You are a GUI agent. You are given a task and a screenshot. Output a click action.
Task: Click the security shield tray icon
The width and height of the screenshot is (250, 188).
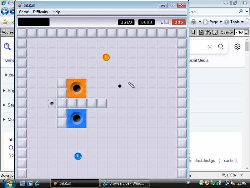[x=207, y=183]
